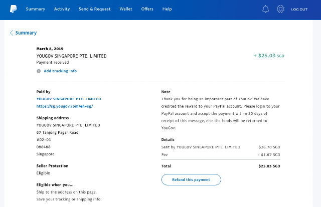Click the $26.70 SGD sent amount
Screen dimensions: 321x207
point(269,147)
